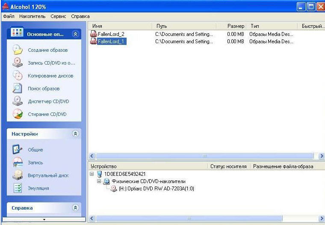The width and height of the screenshot is (325, 225).
Task: Sort images by Имя column header
Action: point(121,26)
